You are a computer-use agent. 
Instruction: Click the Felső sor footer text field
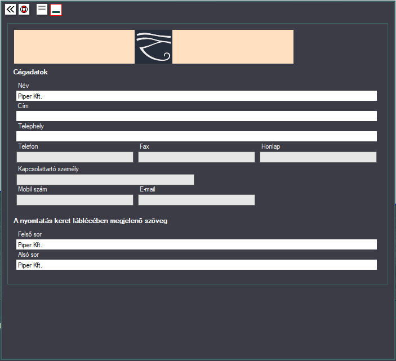(197, 244)
